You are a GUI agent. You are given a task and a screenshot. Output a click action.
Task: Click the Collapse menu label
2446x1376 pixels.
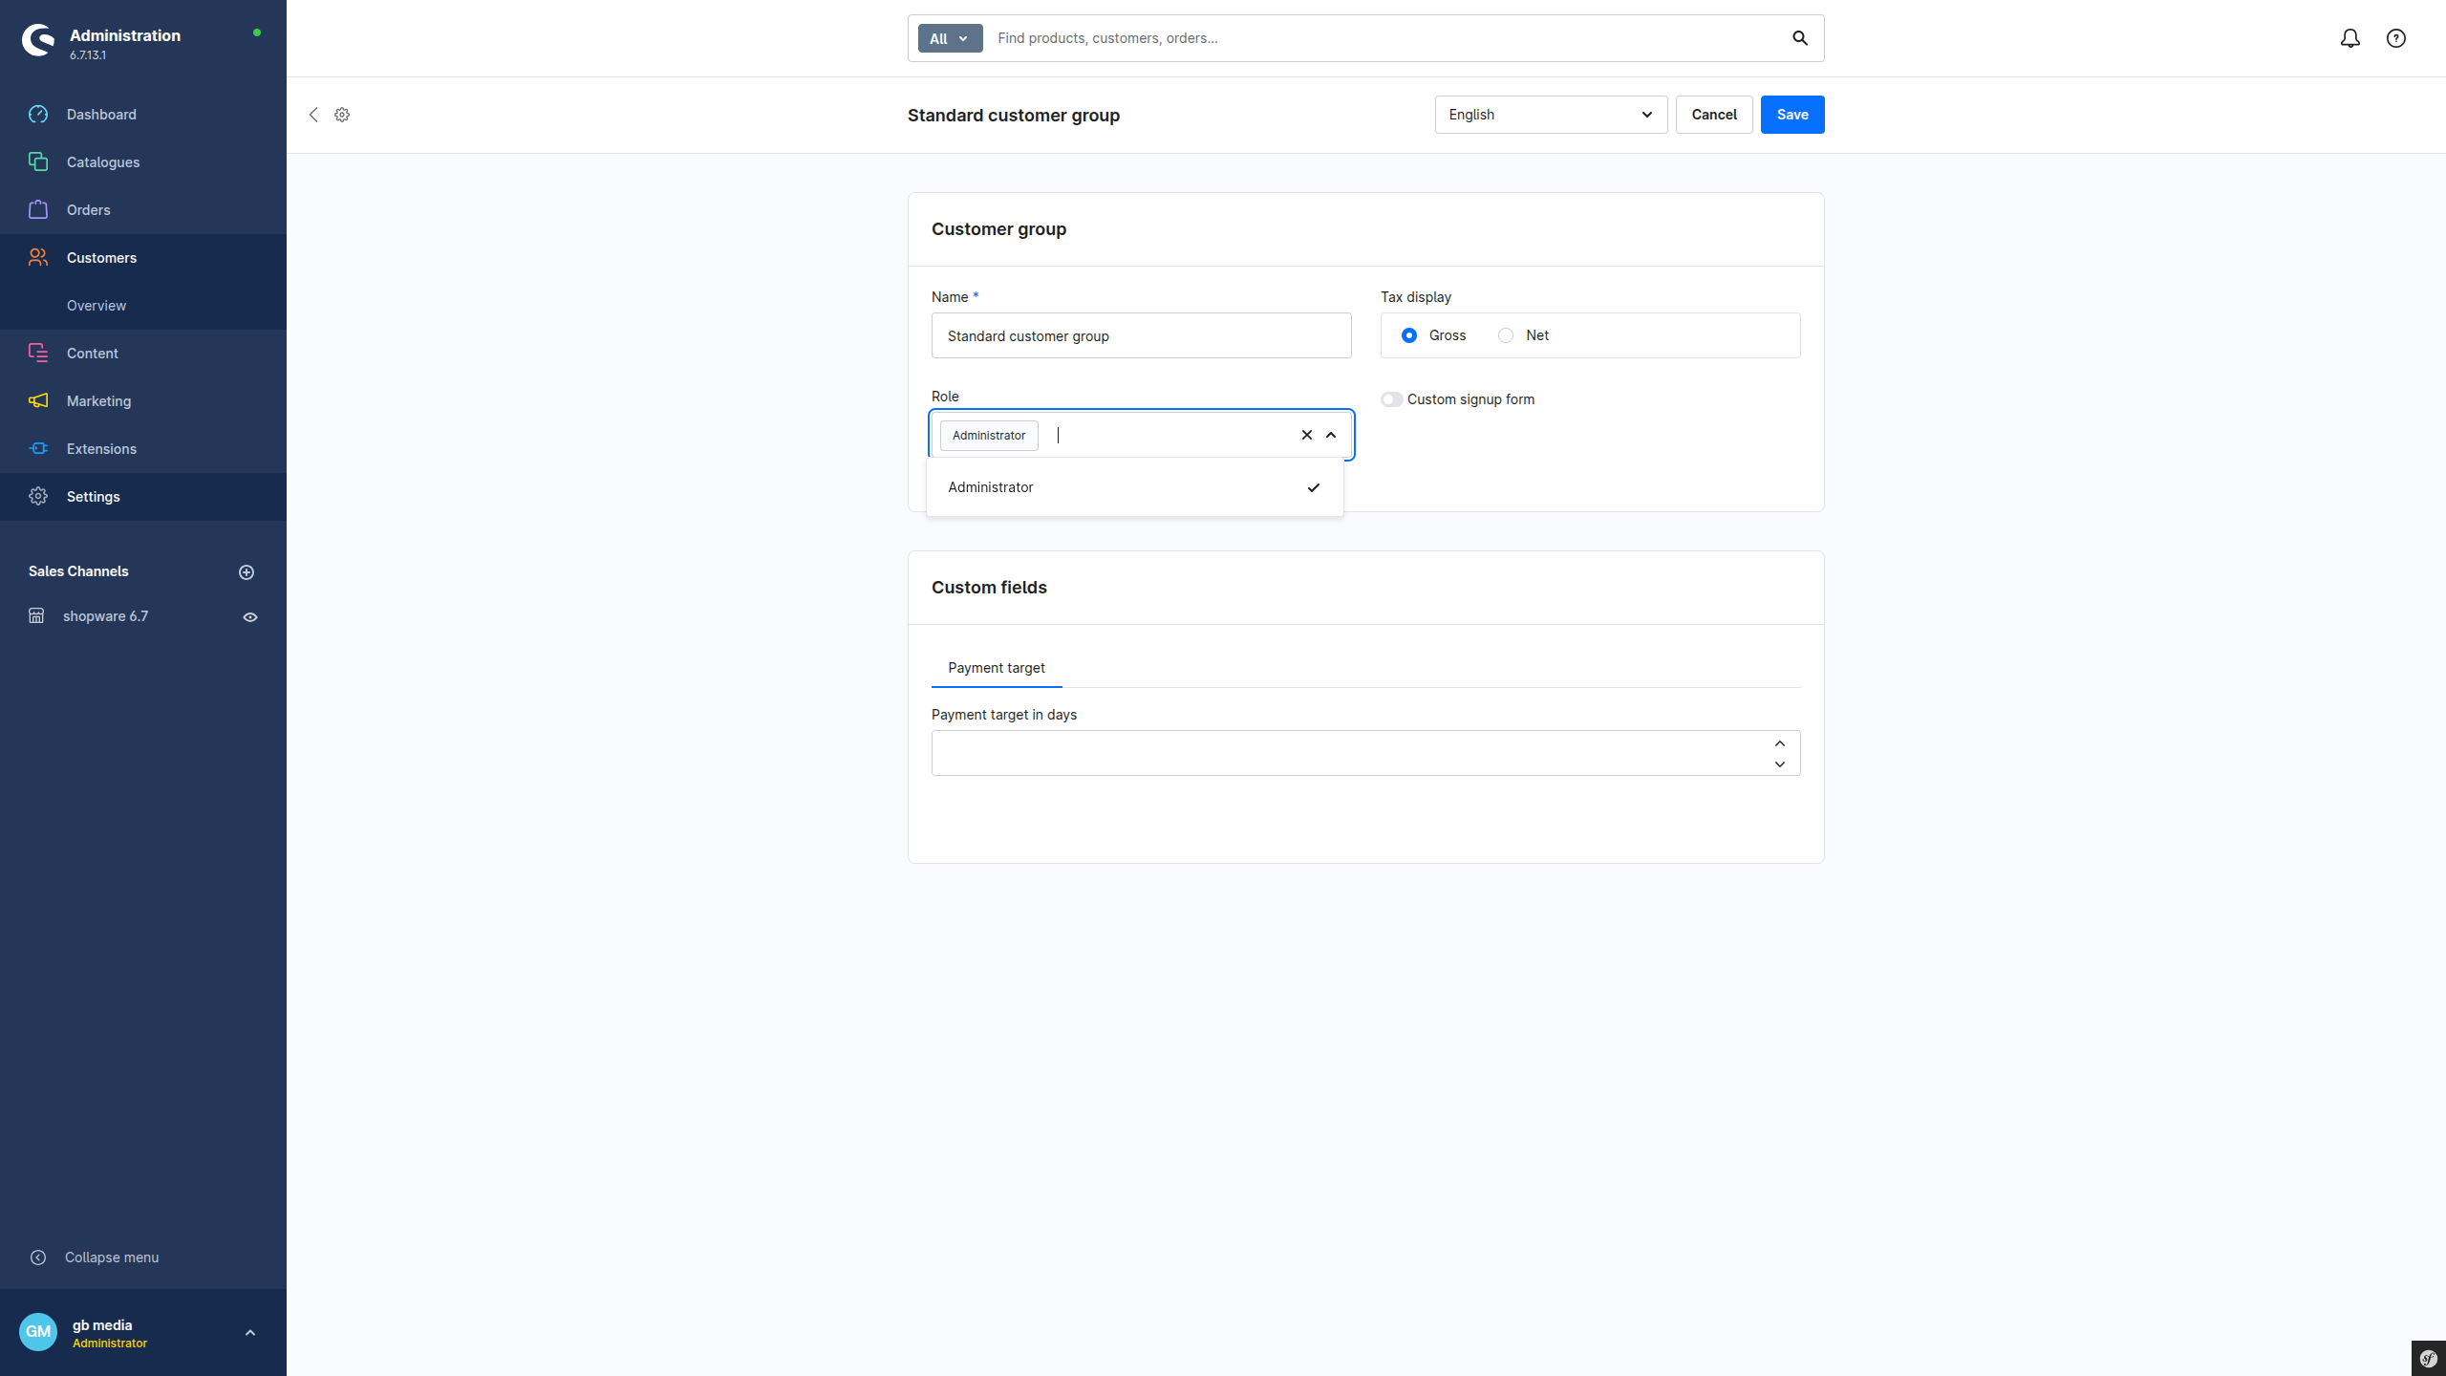point(112,1258)
